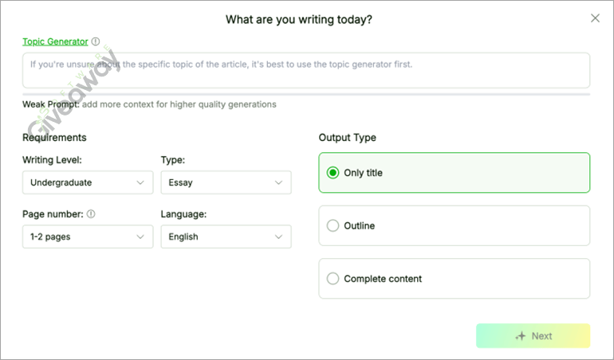This screenshot has width=614, height=360.
Task: Click the Essay type chevron arrow
Action: click(x=279, y=182)
